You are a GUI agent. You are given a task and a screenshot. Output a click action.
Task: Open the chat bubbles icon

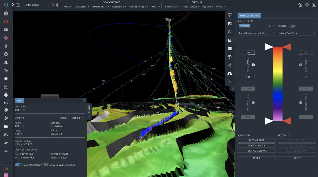6,169
